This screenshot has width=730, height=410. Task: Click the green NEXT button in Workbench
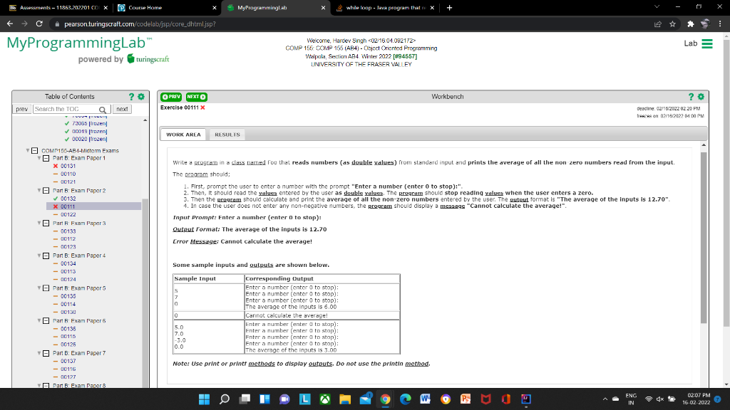(x=196, y=96)
